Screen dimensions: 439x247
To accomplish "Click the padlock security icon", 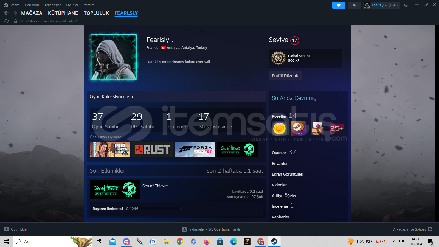I will click(16, 21).
